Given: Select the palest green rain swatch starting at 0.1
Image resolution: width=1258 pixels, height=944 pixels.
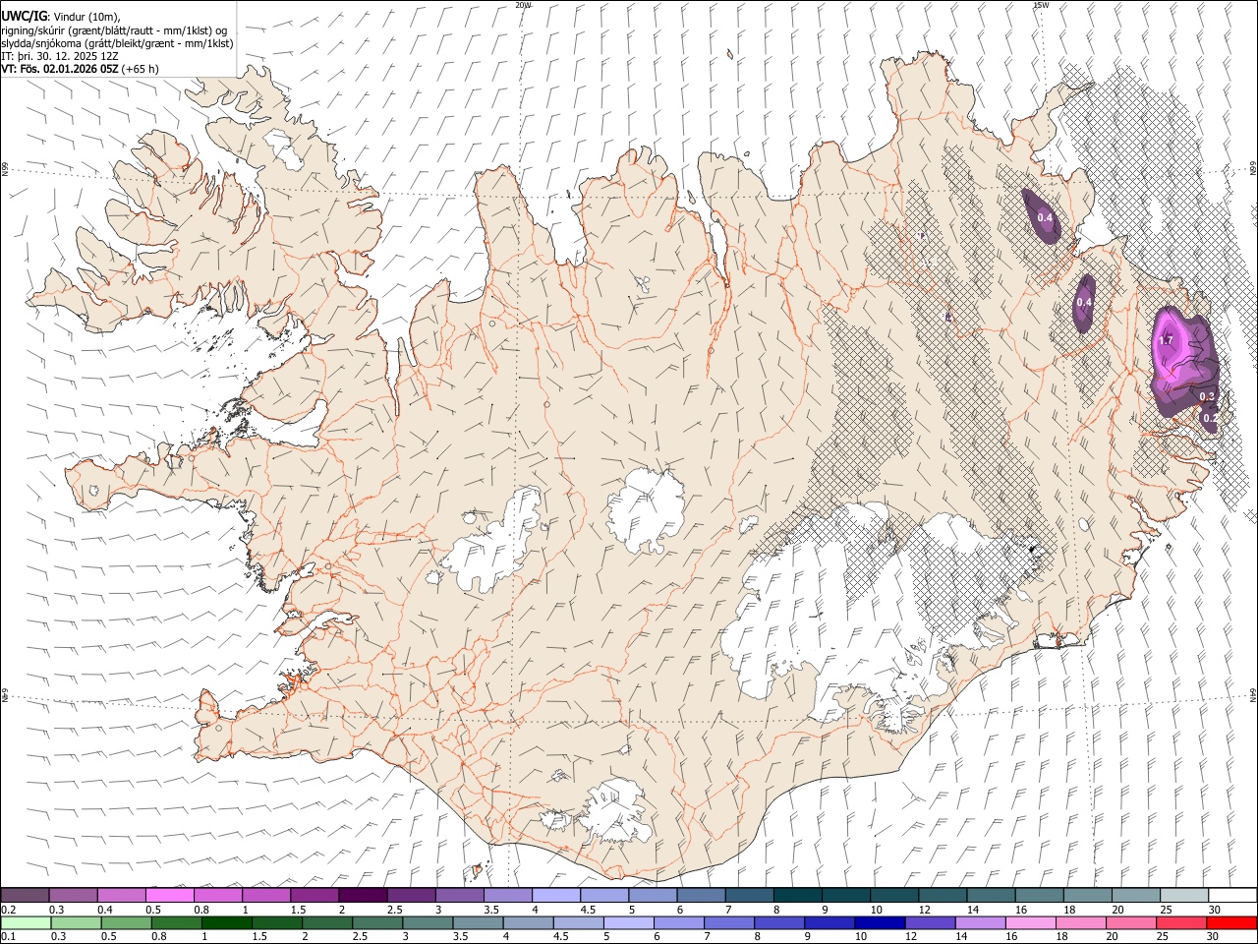Looking at the screenshot, I should [26, 922].
